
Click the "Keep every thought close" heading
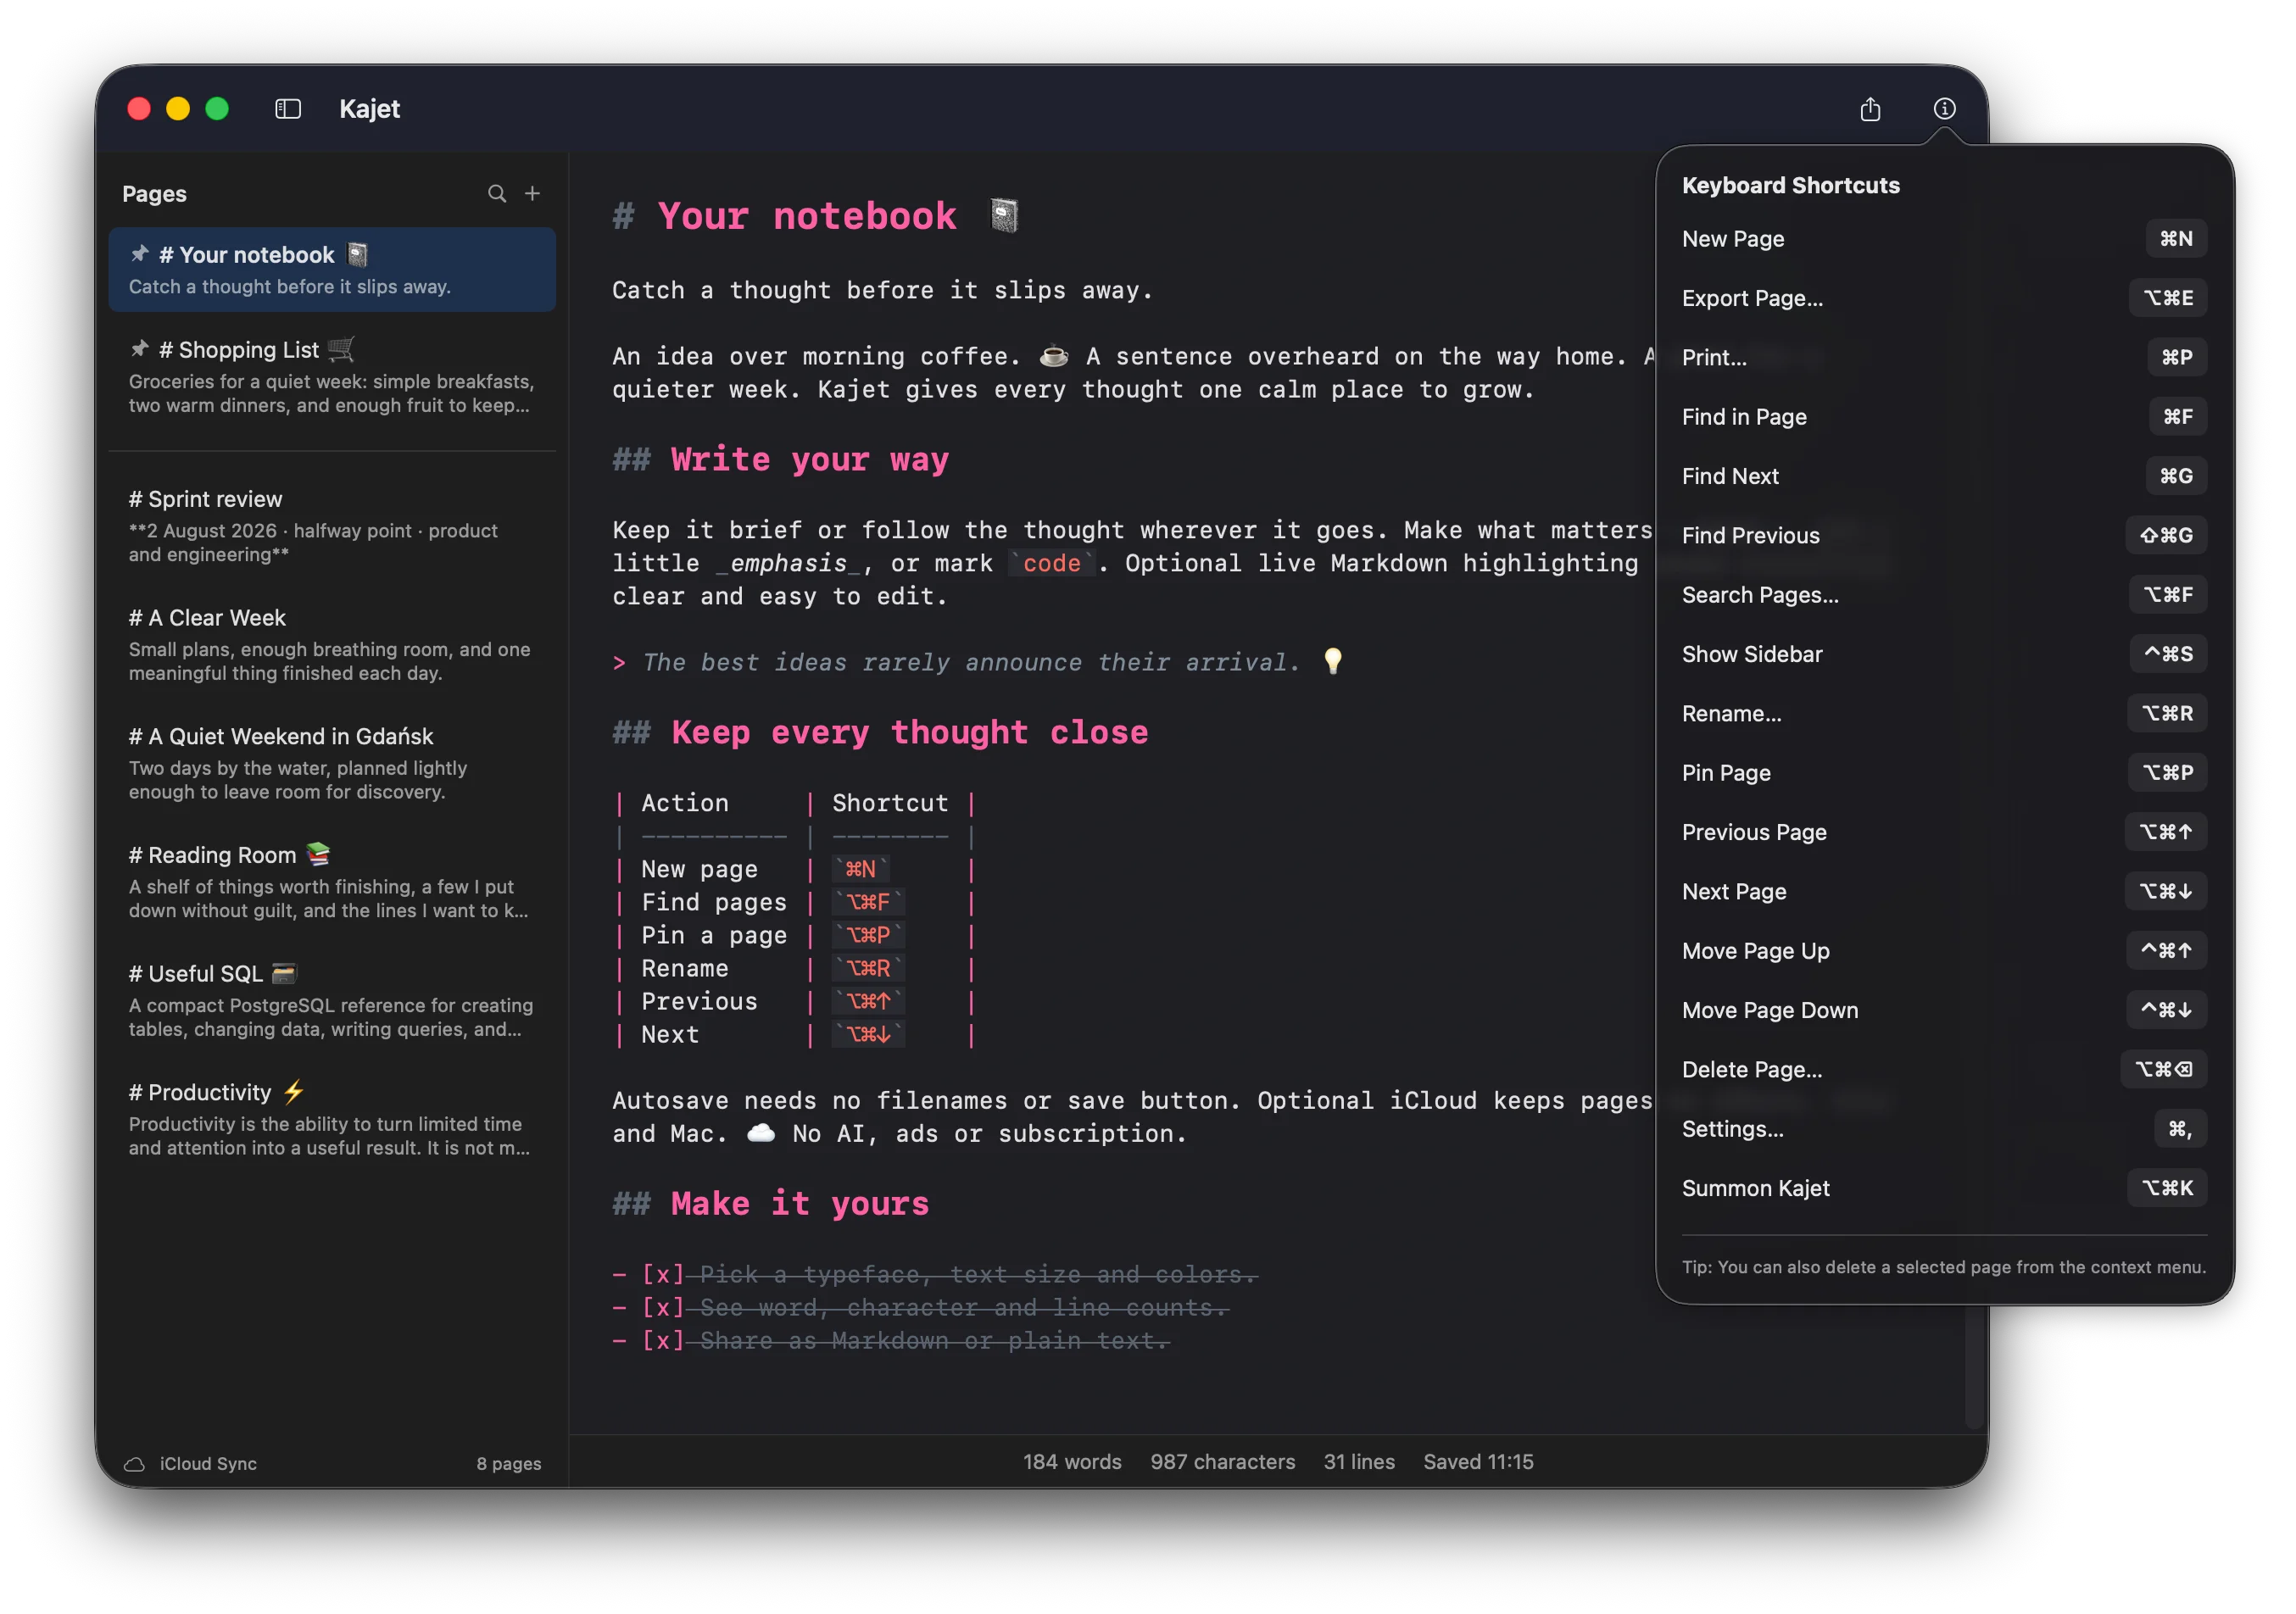910,733
